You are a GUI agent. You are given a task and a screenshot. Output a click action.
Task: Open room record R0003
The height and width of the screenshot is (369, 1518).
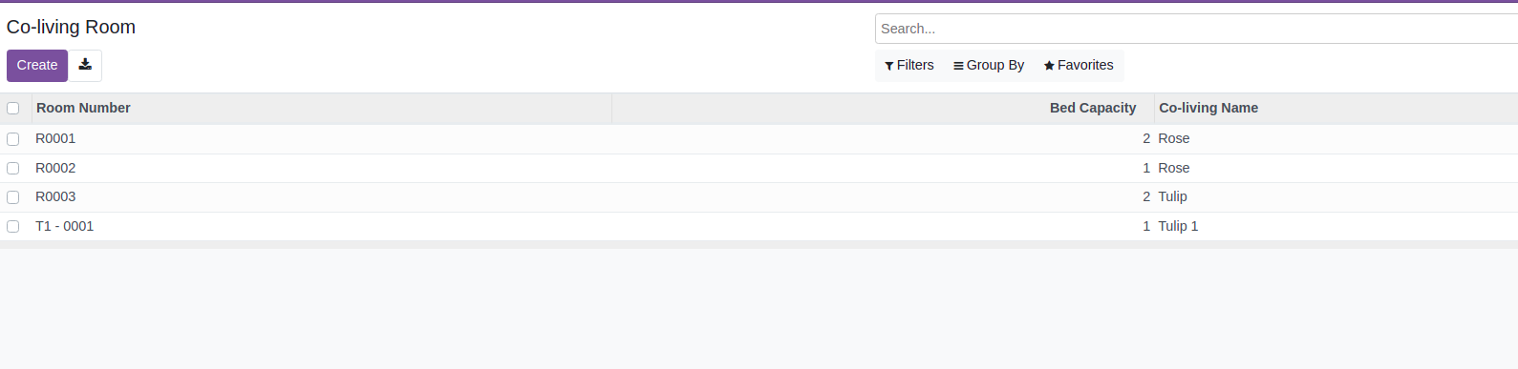pos(55,196)
